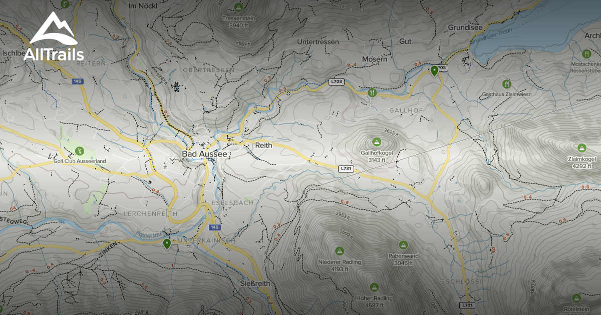Screen dimensions: 601x315
Task: Open the Zlaimkogel summit icon
Action: coord(581,148)
